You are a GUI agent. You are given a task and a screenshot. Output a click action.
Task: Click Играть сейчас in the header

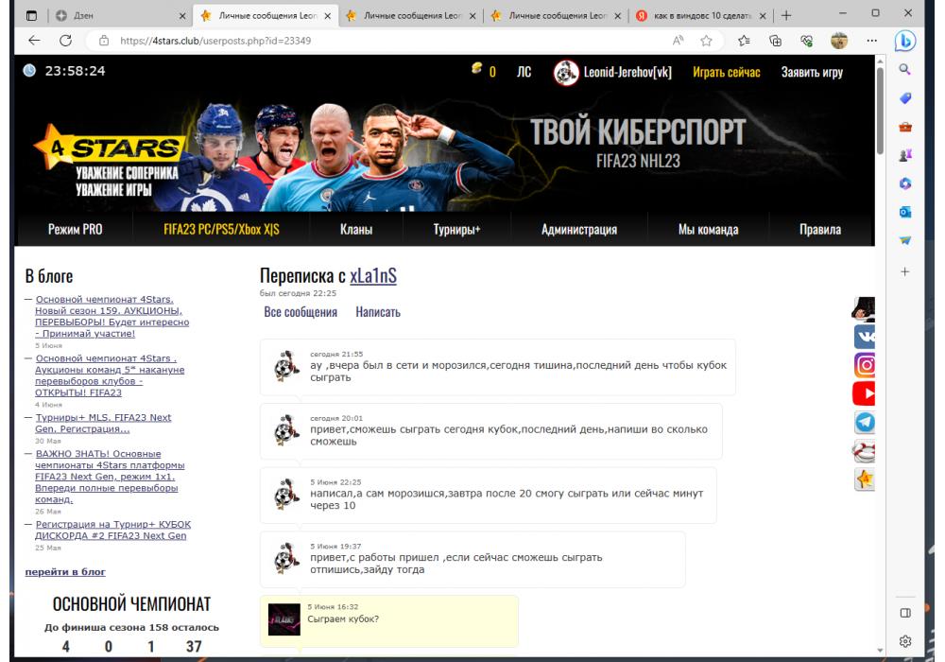[726, 72]
